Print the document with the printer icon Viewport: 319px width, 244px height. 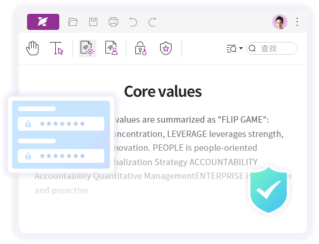(113, 22)
